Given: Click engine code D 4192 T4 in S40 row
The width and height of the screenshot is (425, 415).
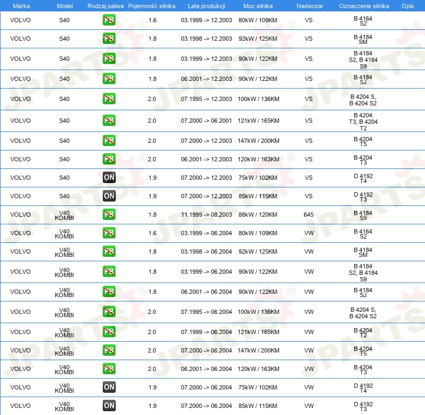Looking at the screenshot, I should (363, 179).
